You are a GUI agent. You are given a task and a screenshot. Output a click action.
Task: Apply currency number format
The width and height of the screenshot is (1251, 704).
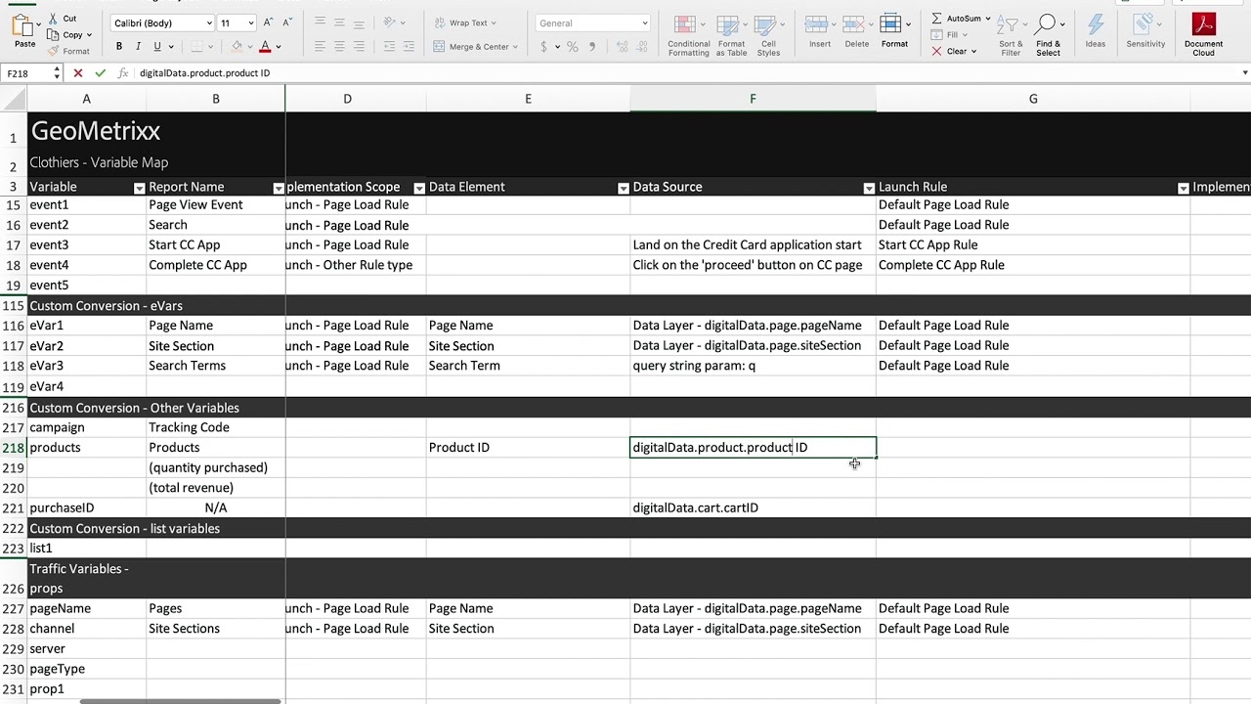543,46
